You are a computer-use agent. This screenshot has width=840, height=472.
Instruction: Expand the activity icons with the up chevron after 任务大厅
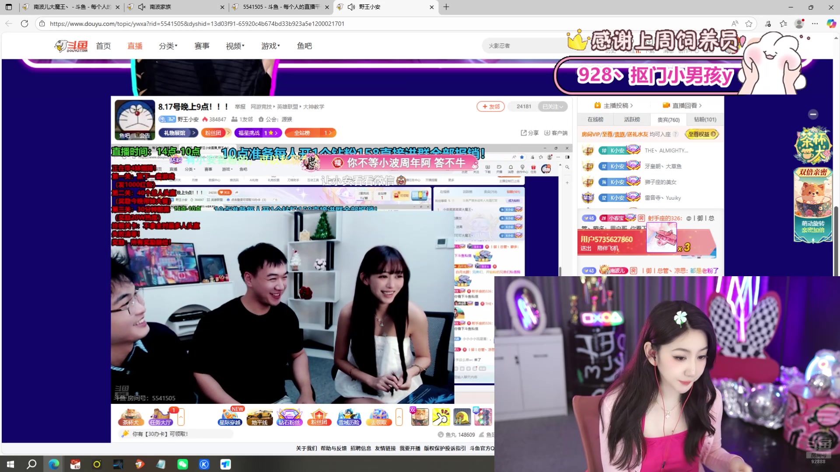pos(181,417)
